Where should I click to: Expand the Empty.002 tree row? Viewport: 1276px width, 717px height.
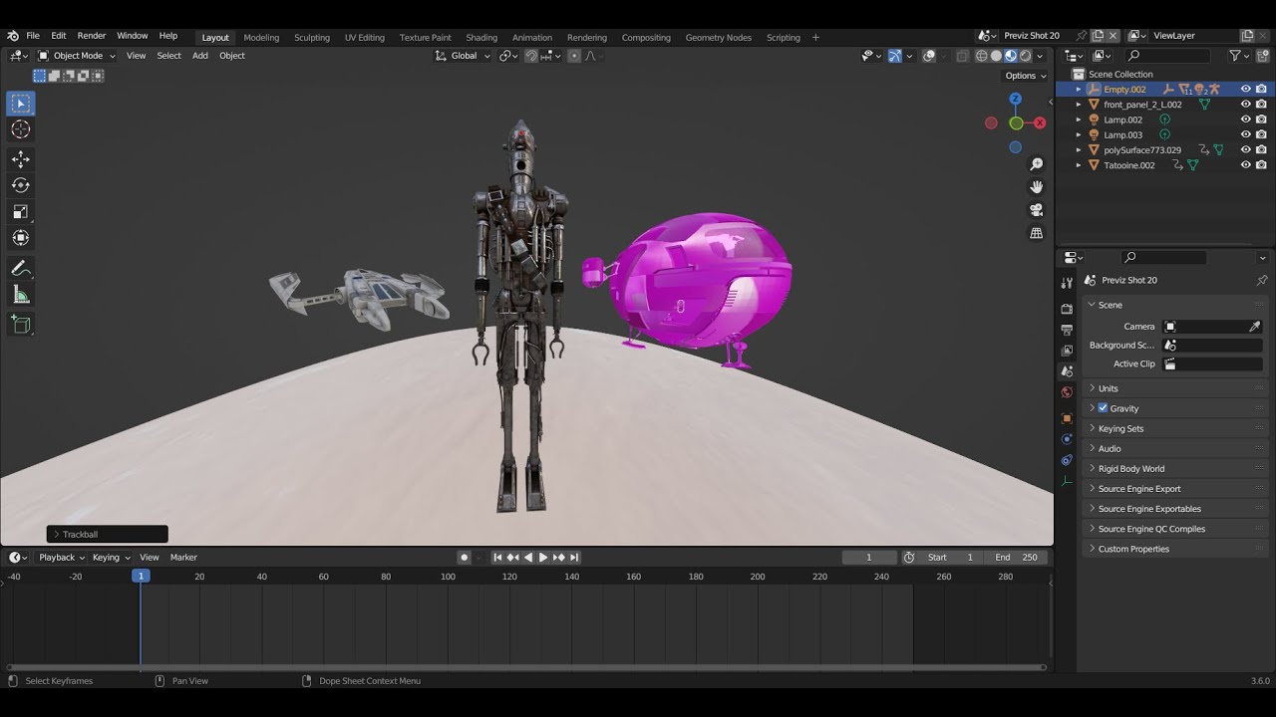tap(1078, 90)
